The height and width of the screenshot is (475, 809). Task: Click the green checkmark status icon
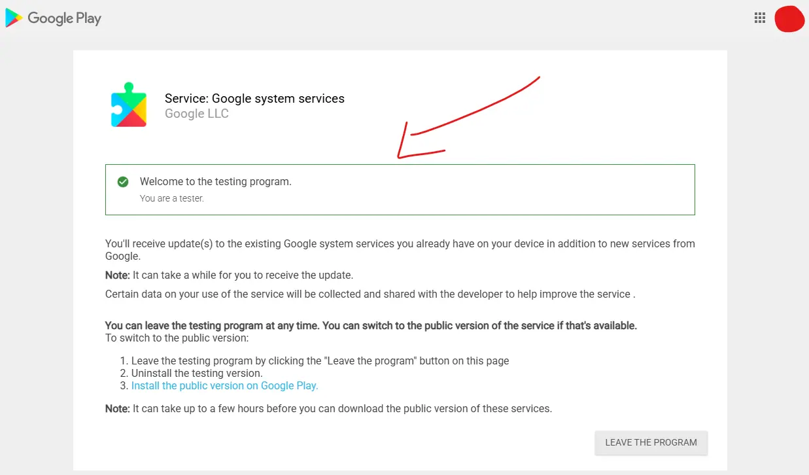click(x=123, y=182)
